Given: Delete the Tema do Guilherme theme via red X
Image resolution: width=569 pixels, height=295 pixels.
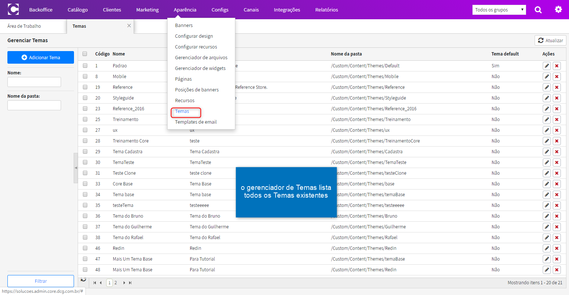Looking at the screenshot, I should pos(557,227).
